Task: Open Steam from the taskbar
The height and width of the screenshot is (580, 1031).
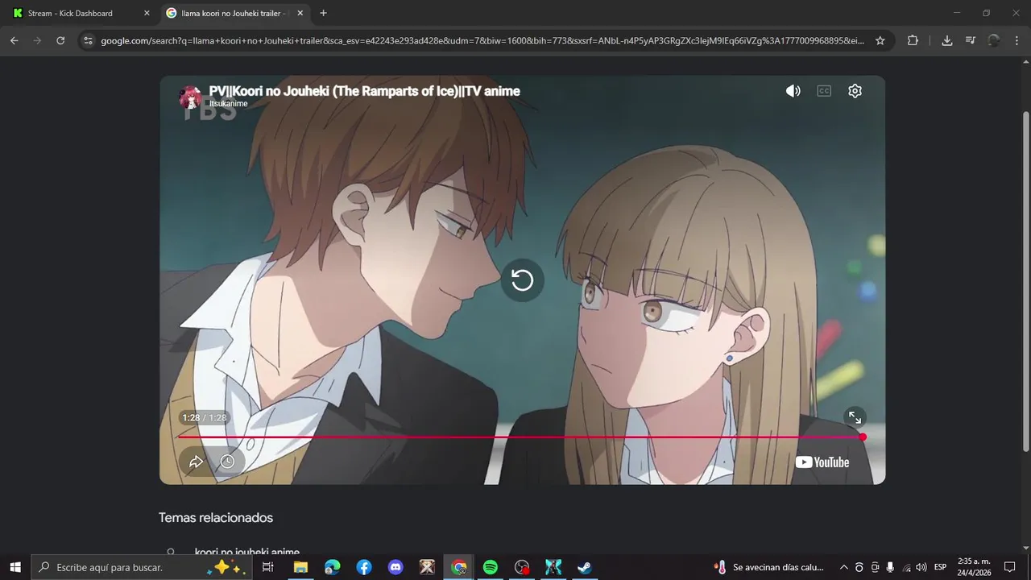Action: point(585,567)
